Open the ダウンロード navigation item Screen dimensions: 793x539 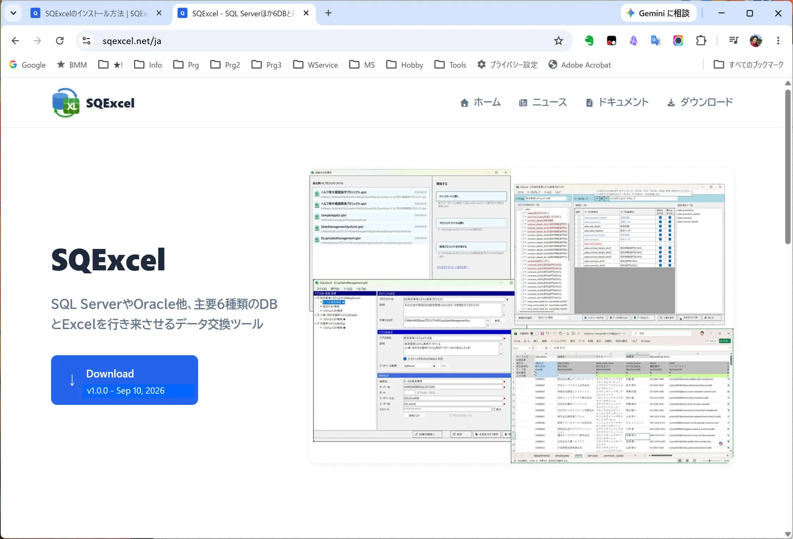pos(700,103)
